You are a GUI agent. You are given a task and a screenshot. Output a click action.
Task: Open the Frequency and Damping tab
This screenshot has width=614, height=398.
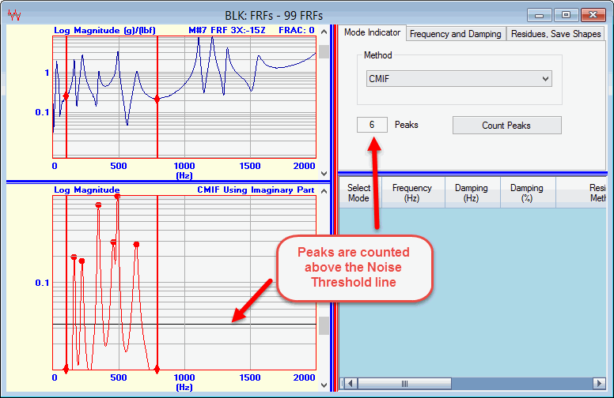pyautogui.click(x=456, y=34)
